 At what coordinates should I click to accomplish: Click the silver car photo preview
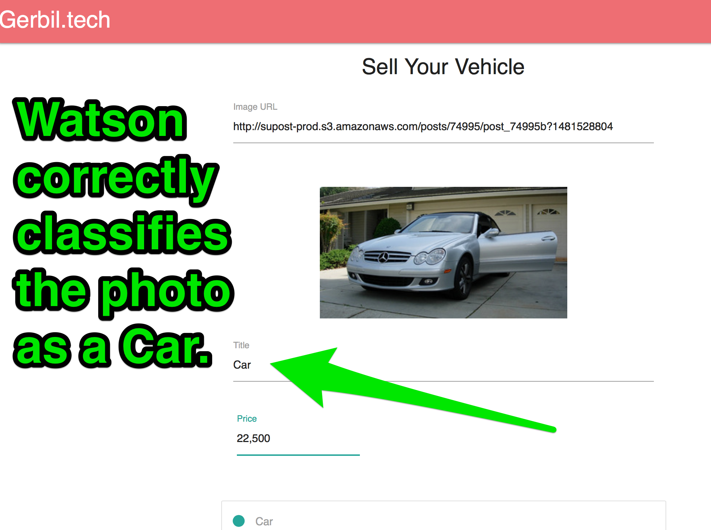pos(443,253)
